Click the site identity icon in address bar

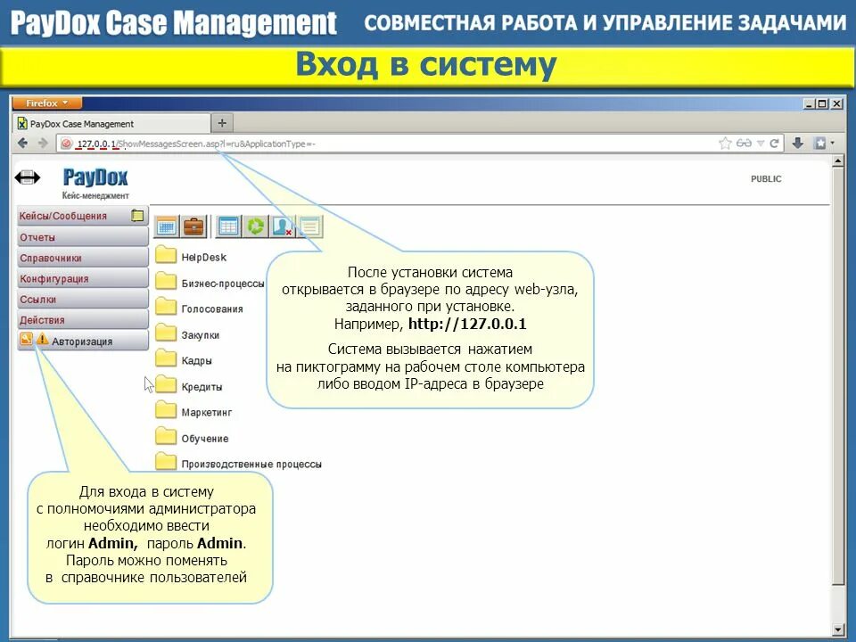pyautogui.click(x=66, y=144)
